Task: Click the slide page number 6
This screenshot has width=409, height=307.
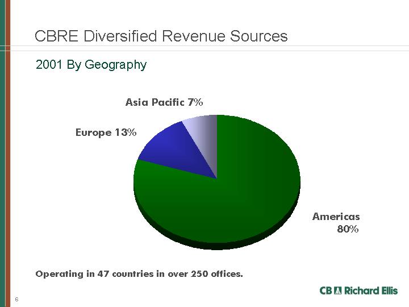Action: click(x=17, y=299)
